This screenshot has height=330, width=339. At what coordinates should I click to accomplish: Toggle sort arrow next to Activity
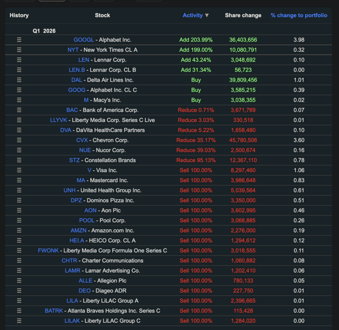[207, 15]
